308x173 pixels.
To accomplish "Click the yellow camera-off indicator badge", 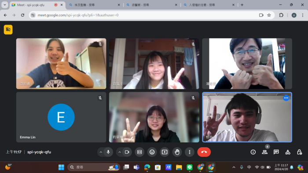I will pyautogui.click(x=8, y=29).
